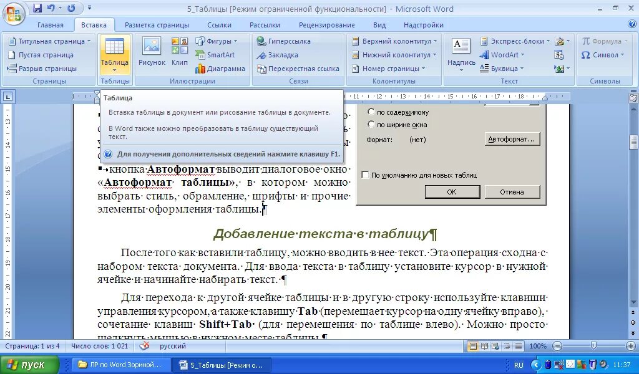Click the zoom in plus button

pyautogui.click(x=631, y=347)
